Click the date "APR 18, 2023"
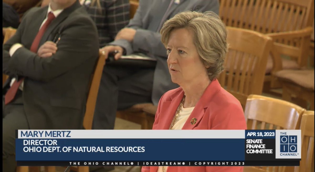 point(260,134)
